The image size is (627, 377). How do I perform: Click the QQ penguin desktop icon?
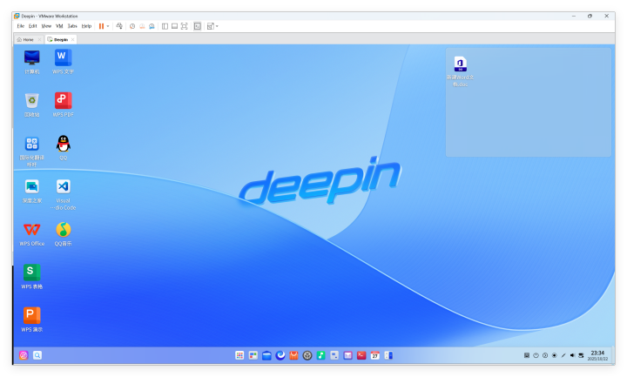[x=64, y=144]
